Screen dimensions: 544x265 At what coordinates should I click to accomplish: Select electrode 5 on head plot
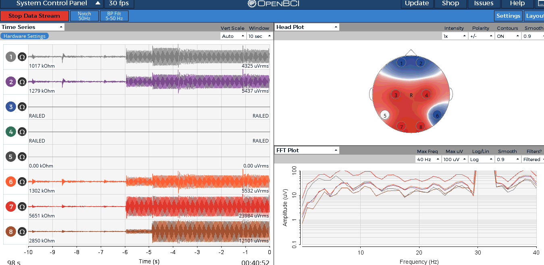(385, 115)
